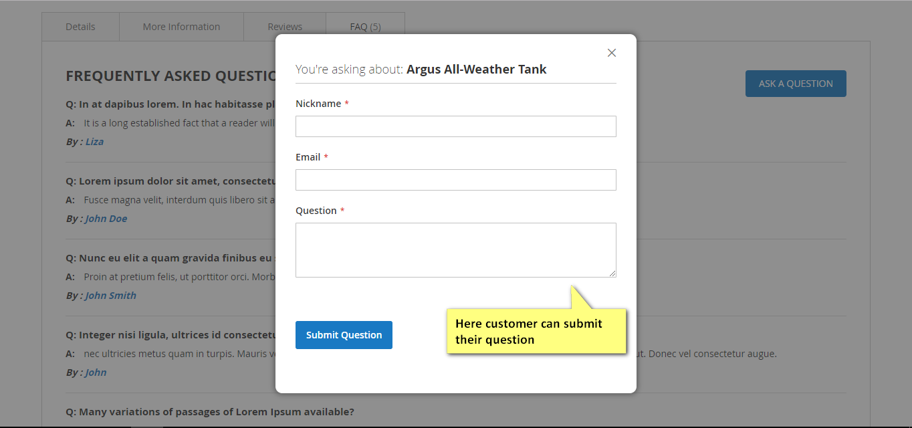The image size is (912, 428).
Task: Select the FAQ (5) tab
Action: pyautogui.click(x=365, y=27)
